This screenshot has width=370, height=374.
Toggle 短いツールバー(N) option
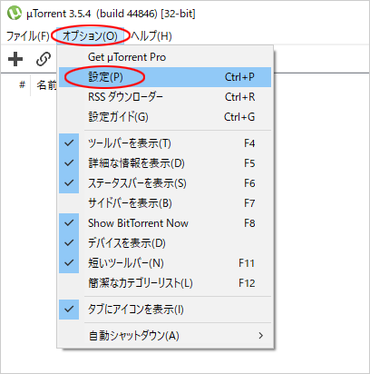click(x=165, y=263)
